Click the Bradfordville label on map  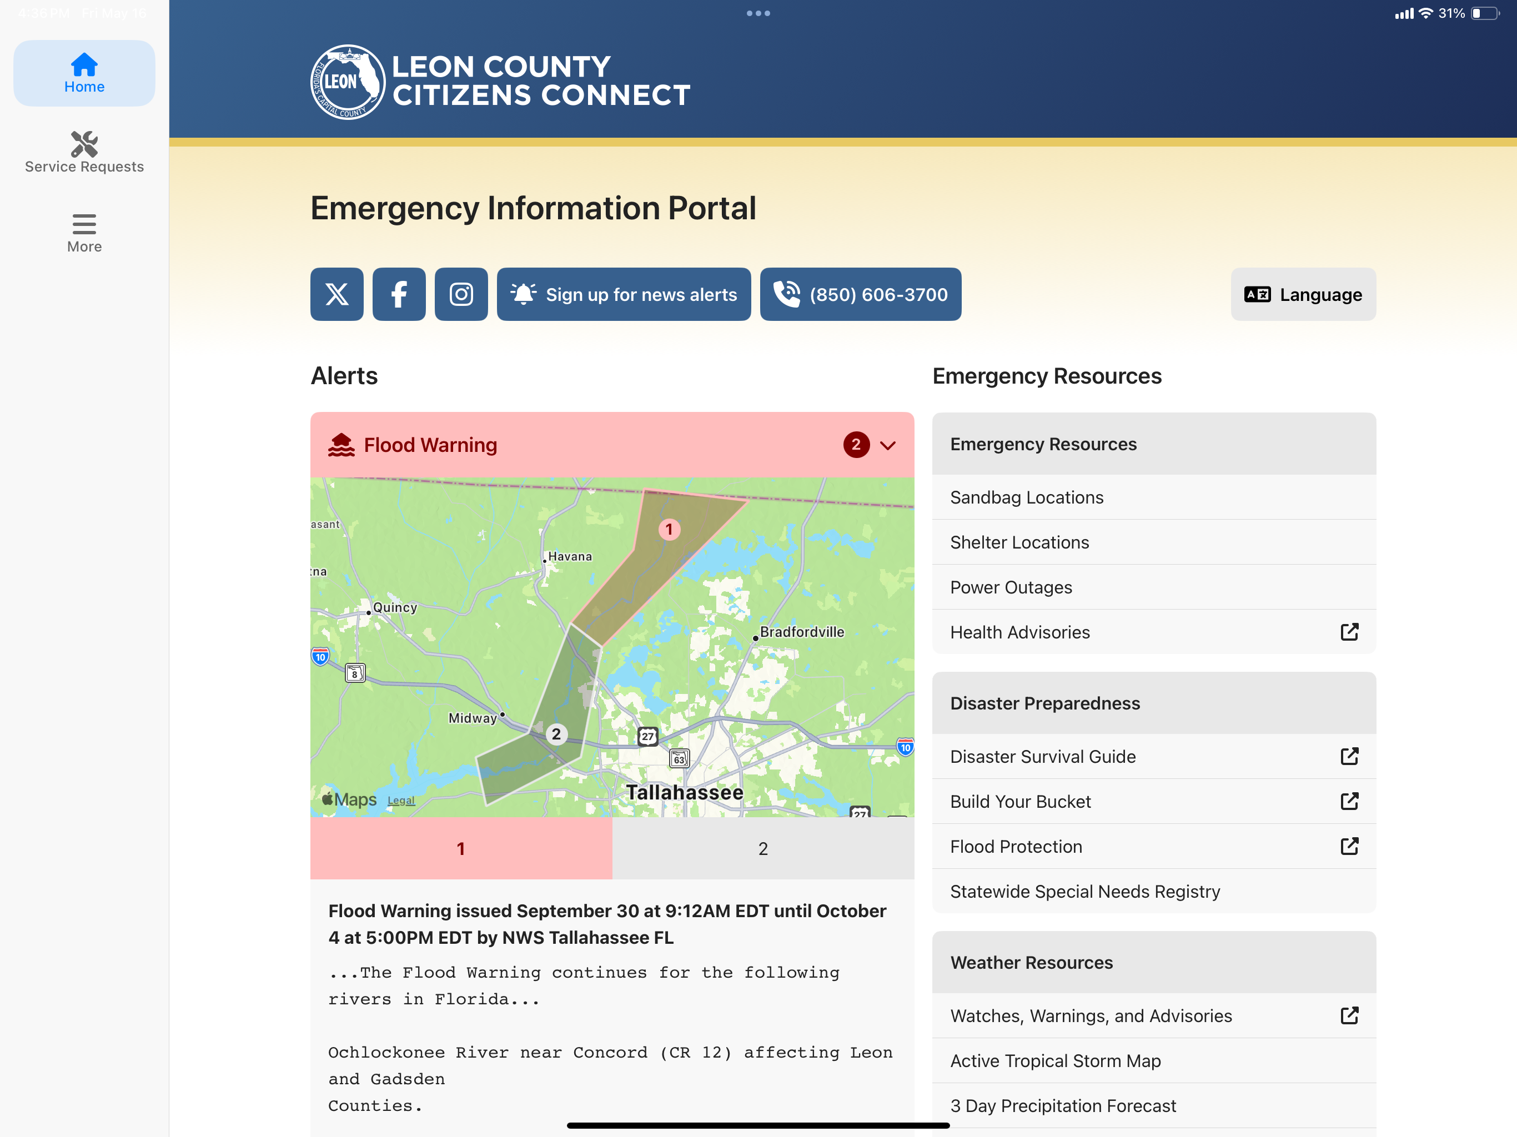coord(802,632)
